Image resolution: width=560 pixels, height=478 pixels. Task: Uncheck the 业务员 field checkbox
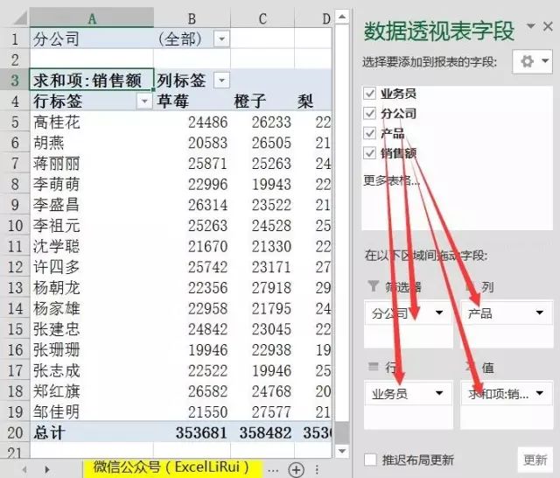(x=370, y=94)
